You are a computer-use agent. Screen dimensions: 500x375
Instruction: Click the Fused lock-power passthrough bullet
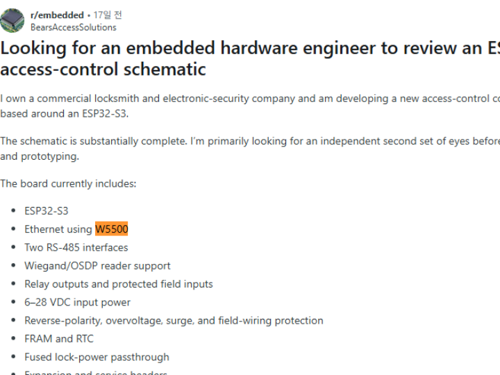click(x=97, y=357)
